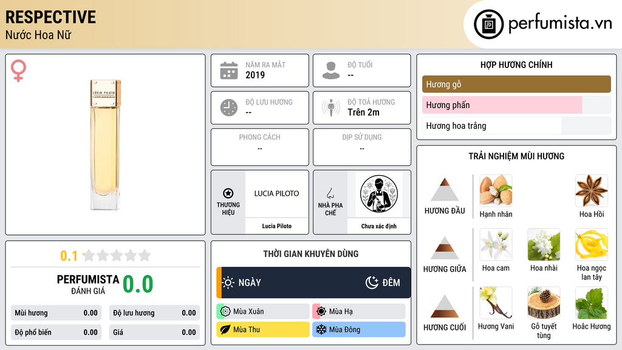This screenshot has height=350, width=622.
Task: Click the Hợp hương chính heading
Action: click(516, 64)
